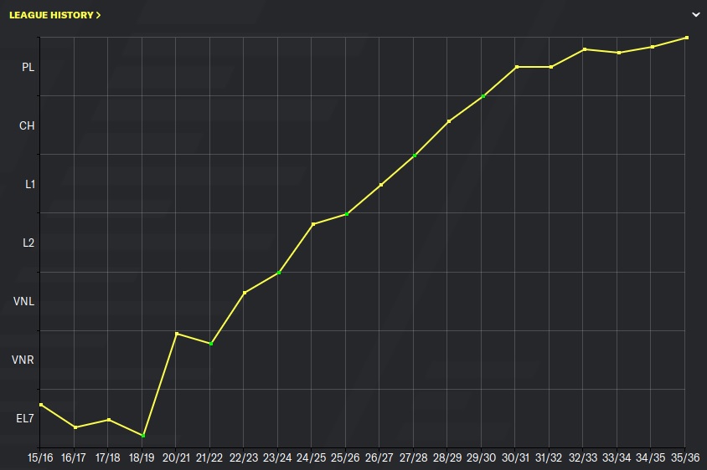Click the 34/35 season marker
Image resolution: width=707 pixels, height=470 pixels.
tap(653, 47)
